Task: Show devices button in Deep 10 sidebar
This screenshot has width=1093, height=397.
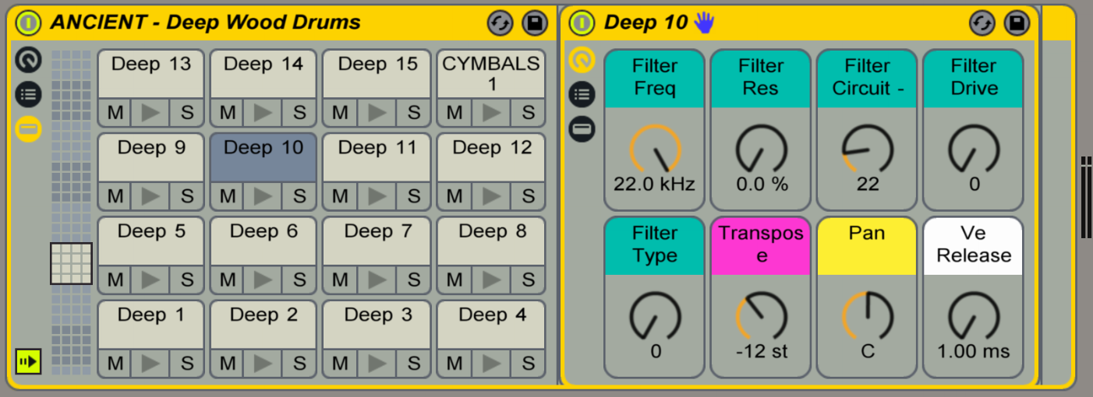Action: click(582, 129)
